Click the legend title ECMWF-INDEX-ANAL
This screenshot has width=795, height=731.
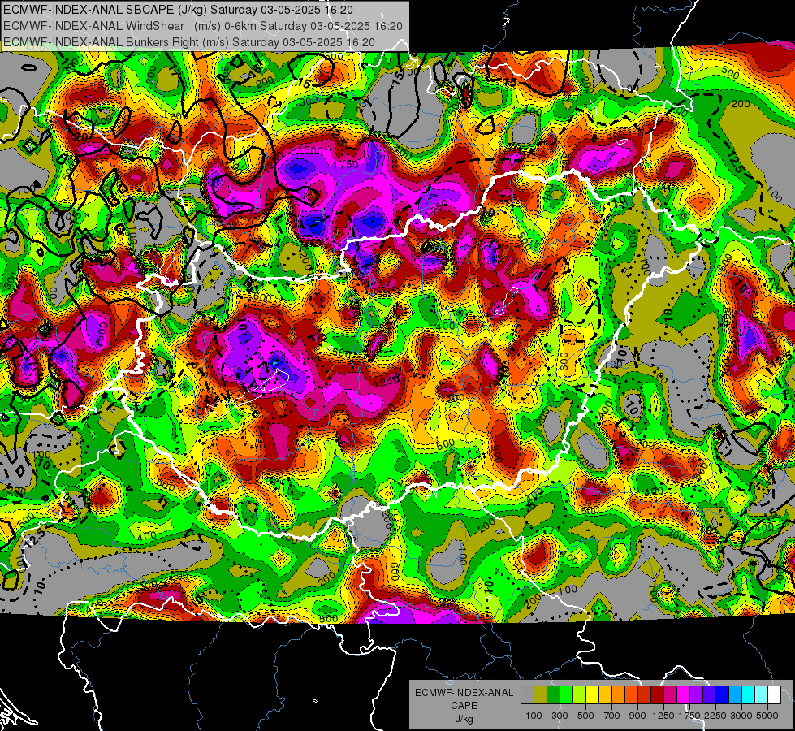coord(464,693)
